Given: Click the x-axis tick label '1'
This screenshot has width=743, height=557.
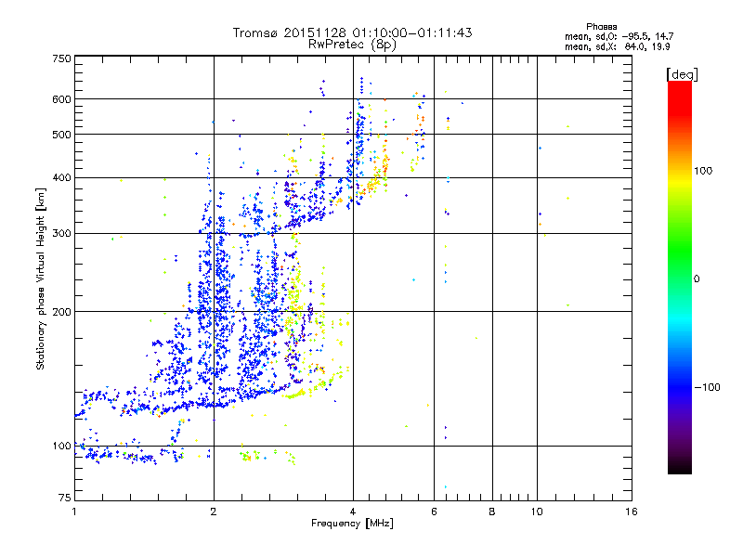Looking at the screenshot, I should 74,512.
